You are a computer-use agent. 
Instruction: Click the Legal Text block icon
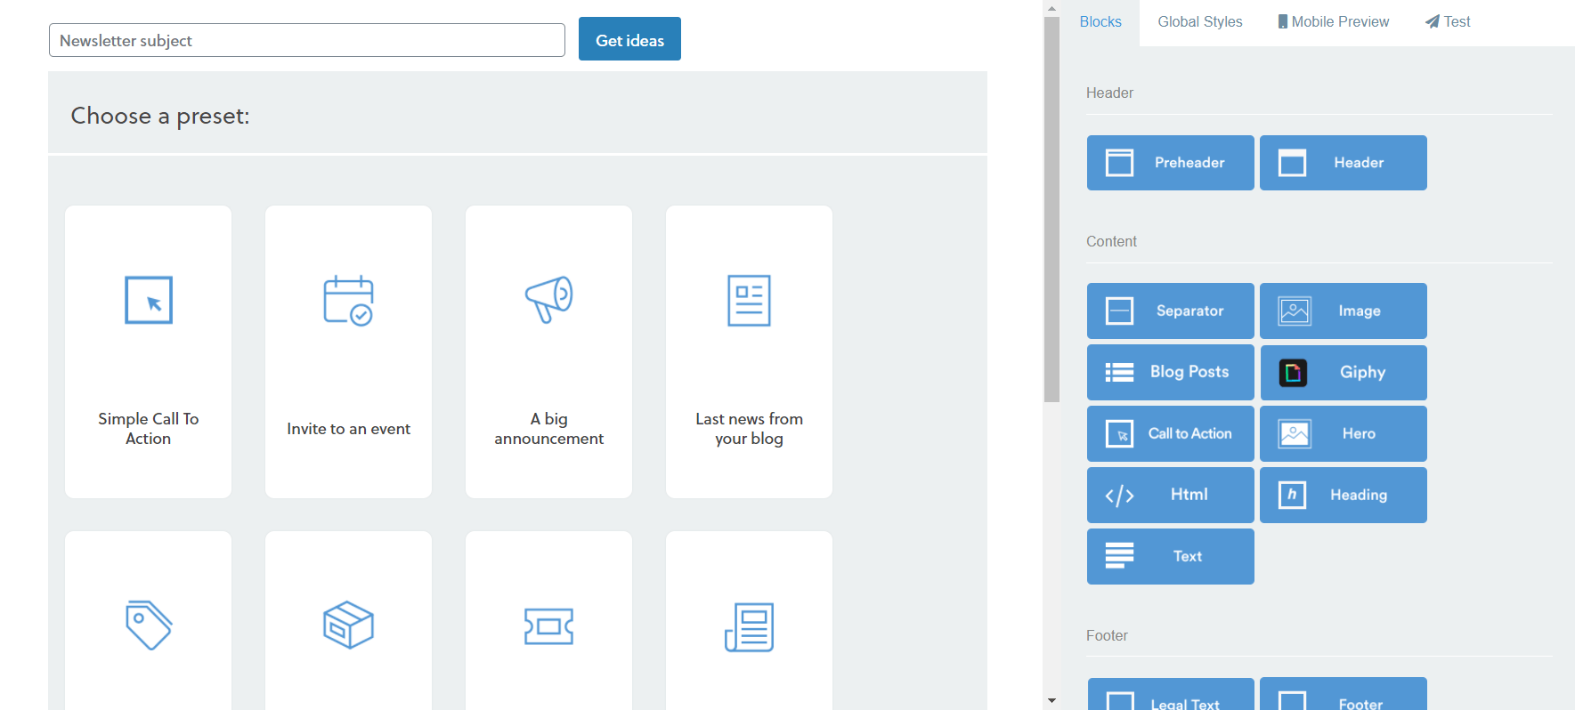1120,701
